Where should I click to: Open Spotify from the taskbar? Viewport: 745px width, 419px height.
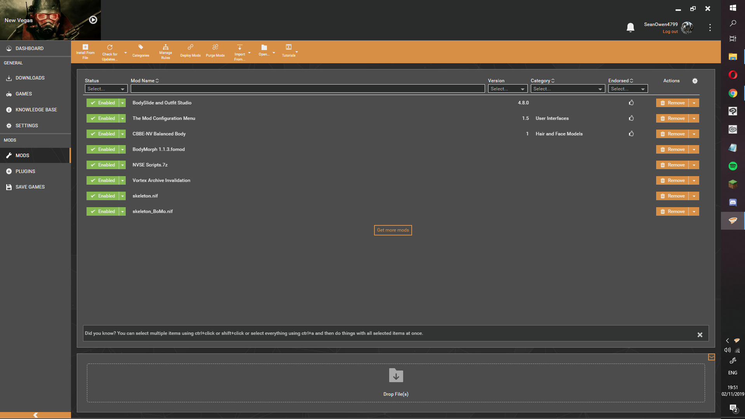733,166
